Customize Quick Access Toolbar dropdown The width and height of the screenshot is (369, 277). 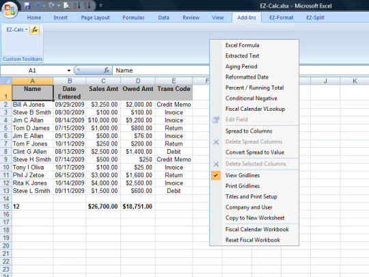tap(100, 5)
